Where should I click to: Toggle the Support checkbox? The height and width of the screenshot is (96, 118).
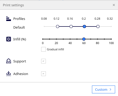pos(44,61)
